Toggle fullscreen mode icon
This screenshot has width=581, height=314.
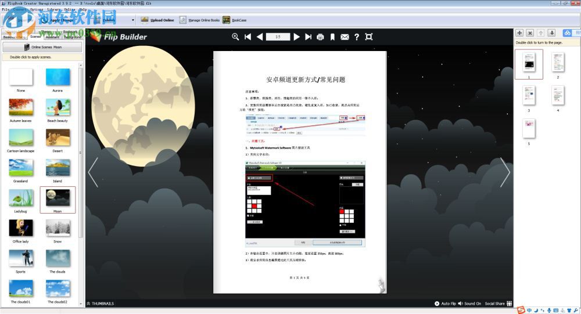coord(369,37)
